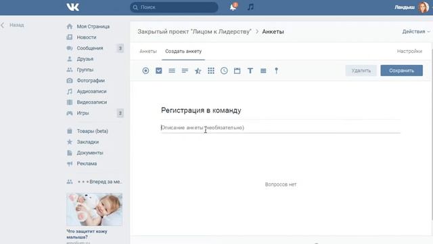Add a grid matrix question
Viewport: 433px width, 244px height.
click(211, 70)
